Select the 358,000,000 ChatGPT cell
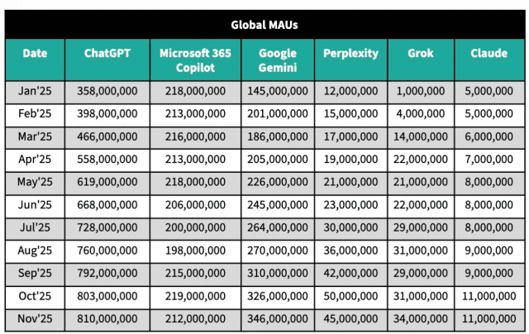The image size is (529, 334). [x=107, y=91]
